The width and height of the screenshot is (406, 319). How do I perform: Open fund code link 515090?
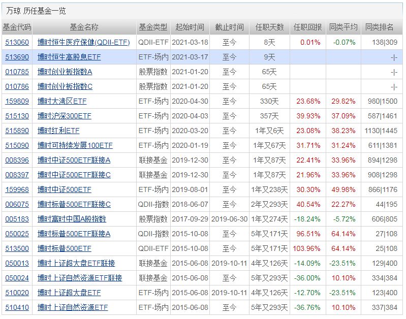(x=17, y=145)
